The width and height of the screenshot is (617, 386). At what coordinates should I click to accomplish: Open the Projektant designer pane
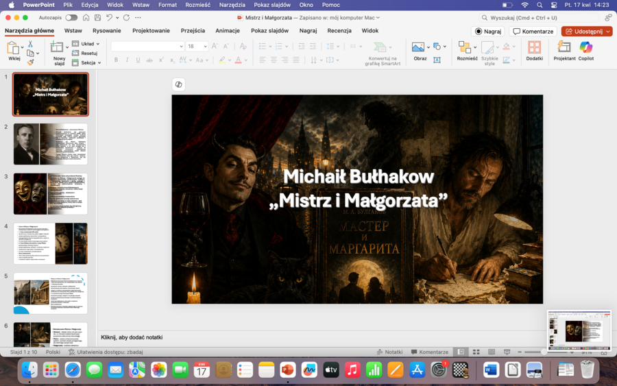pyautogui.click(x=564, y=48)
